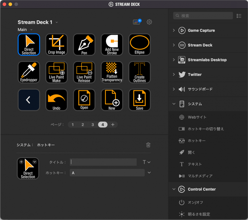Select the Save key

coord(139,100)
